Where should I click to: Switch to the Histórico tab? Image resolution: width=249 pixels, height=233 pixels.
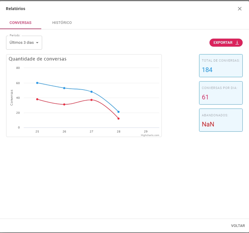tap(62, 23)
